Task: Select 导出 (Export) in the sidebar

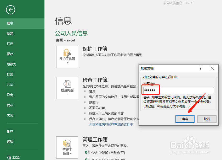Action: 10,95
